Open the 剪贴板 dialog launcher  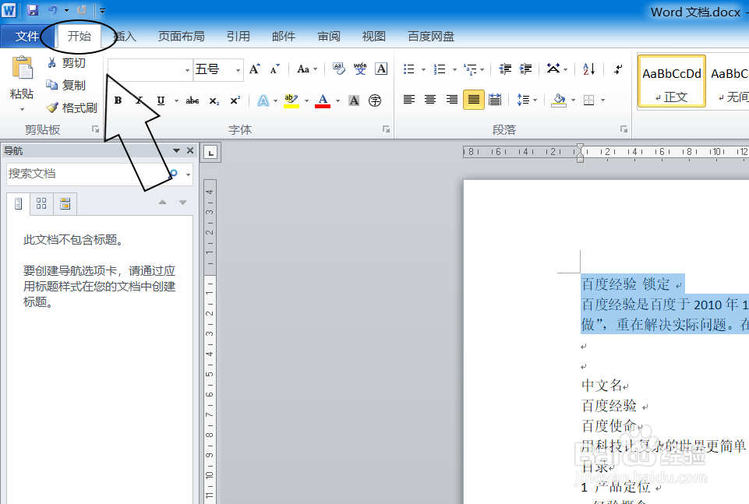pos(96,129)
